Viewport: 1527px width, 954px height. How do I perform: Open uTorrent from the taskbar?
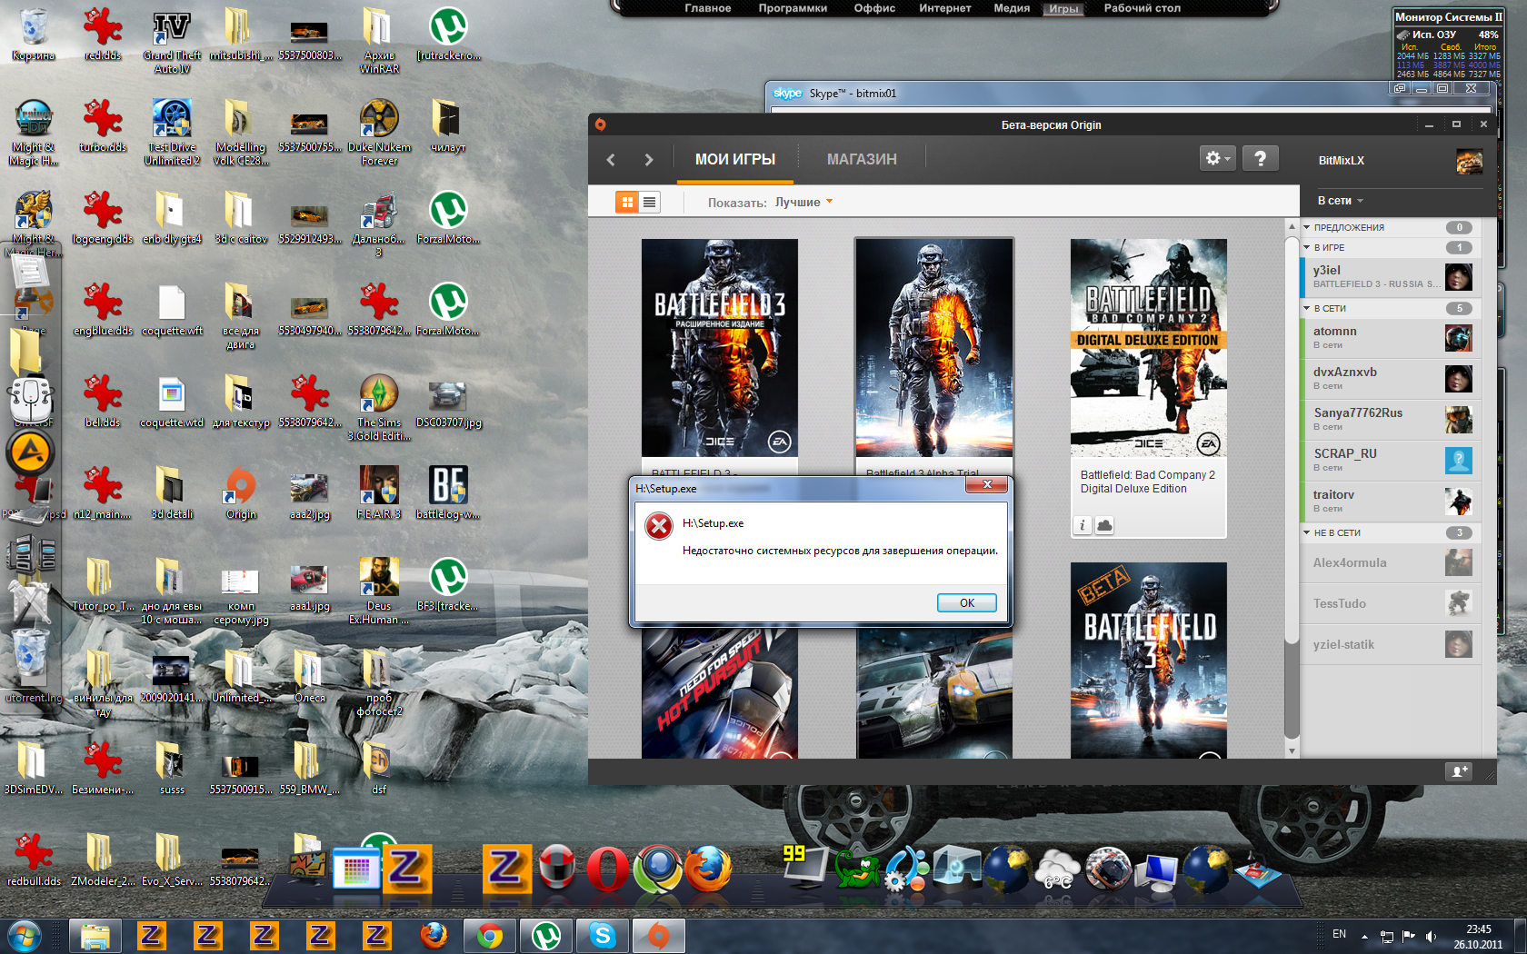[546, 935]
